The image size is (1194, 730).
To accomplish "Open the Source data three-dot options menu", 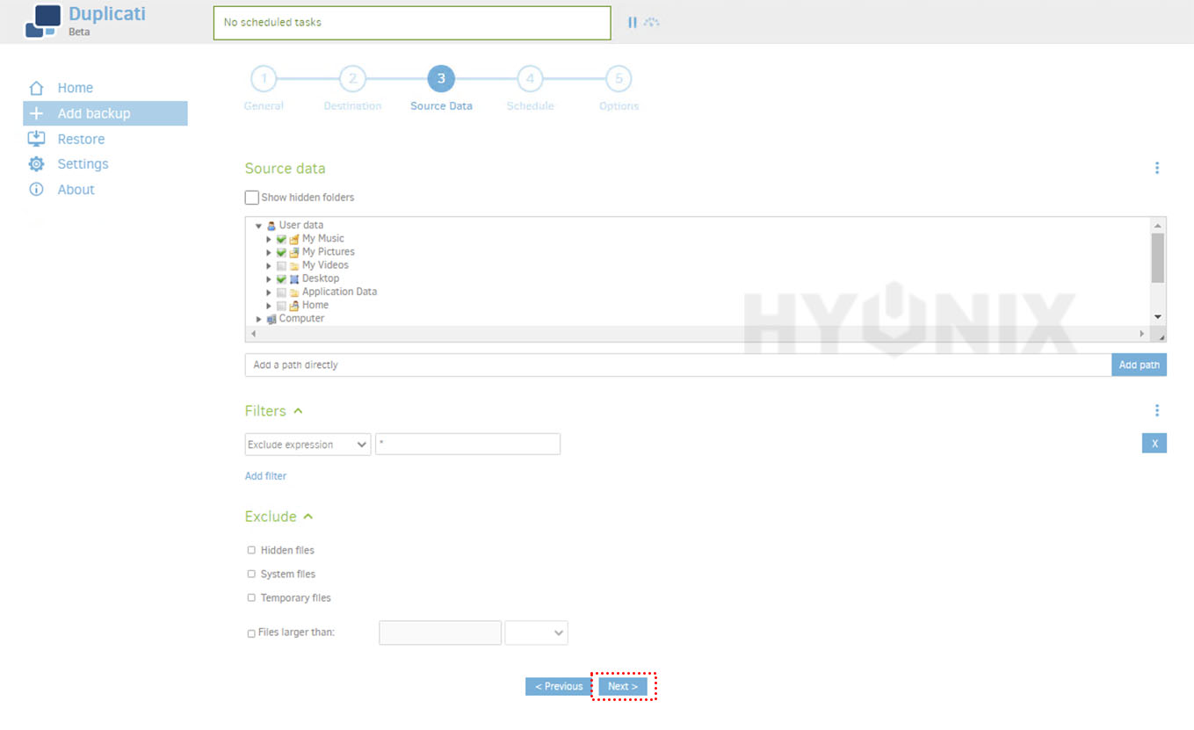I will click(1157, 168).
